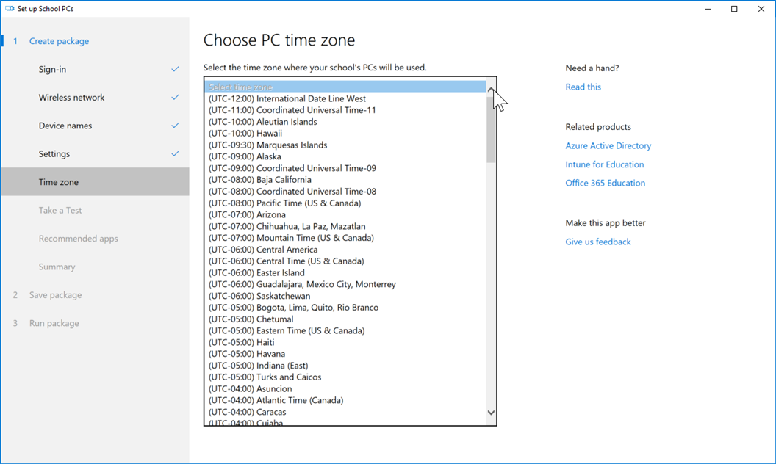Click the Sign-in completed checkmark
Image resolution: width=776 pixels, height=464 pixels.
coord(175,69)
